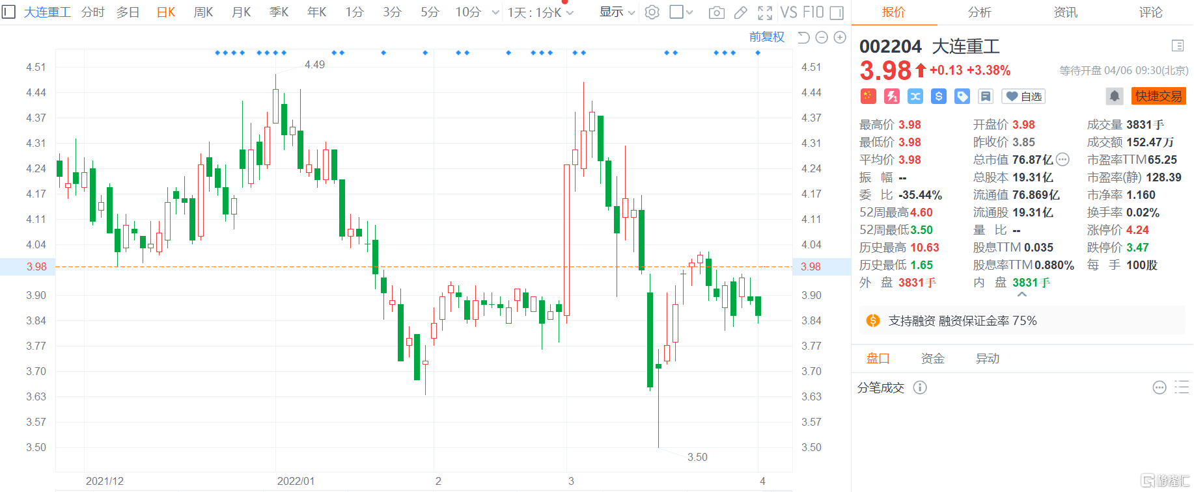Open the 1天:1分K period dropdown
The height and width of the screenshot is (492, 1194).
(x=540, y=12)
